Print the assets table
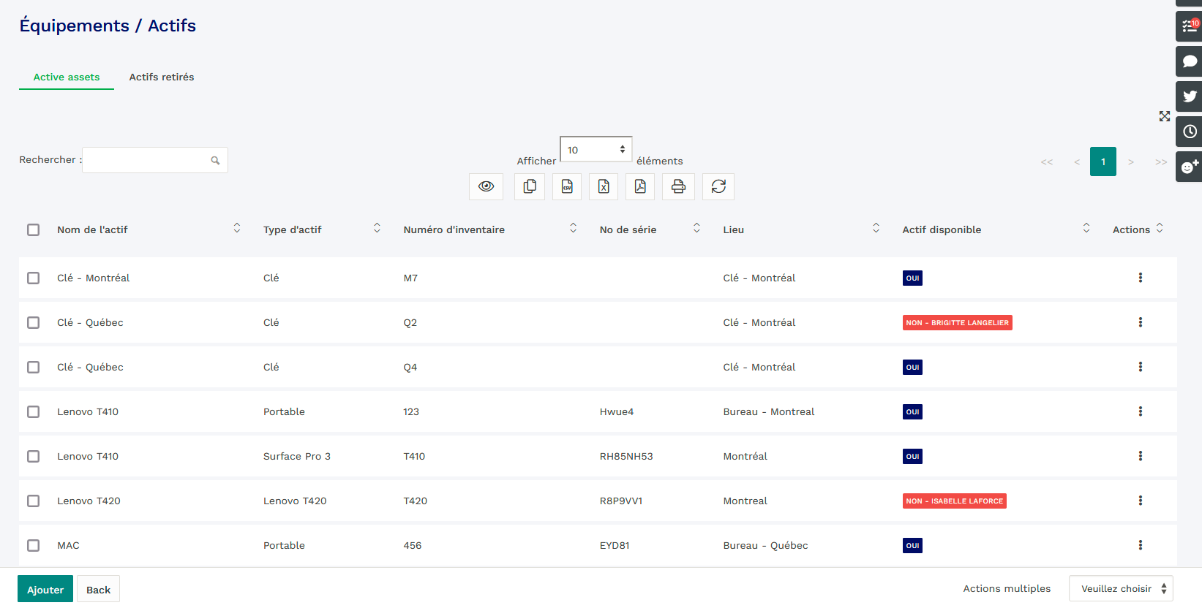The image size is (1202, 608). (678, 187)
